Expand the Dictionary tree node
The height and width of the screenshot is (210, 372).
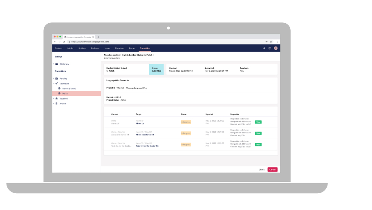(54, 64)
